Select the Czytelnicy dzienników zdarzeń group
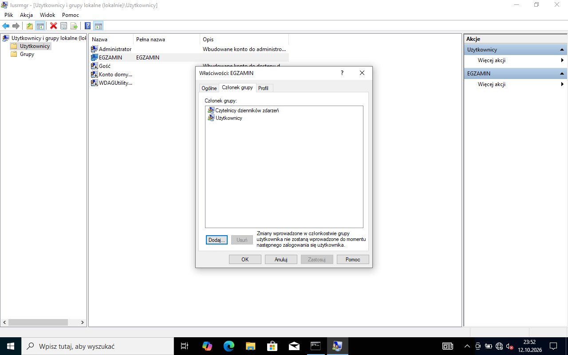568x355 pixels. click(243, 110)
